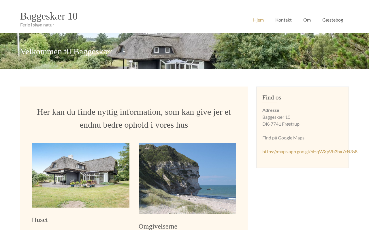Viewport: 369px width, 230px height.
Task: Click the Baggeskær 10 site title
Action: 49,16
